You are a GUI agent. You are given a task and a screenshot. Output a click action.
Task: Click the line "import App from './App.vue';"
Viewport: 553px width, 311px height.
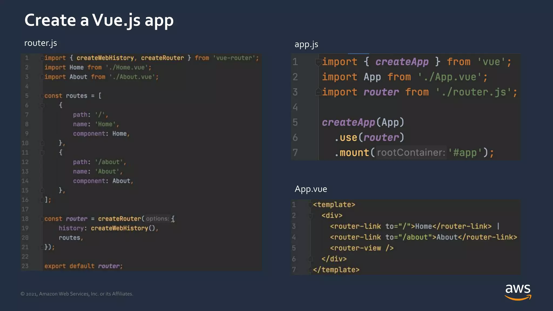coord(404,77)
